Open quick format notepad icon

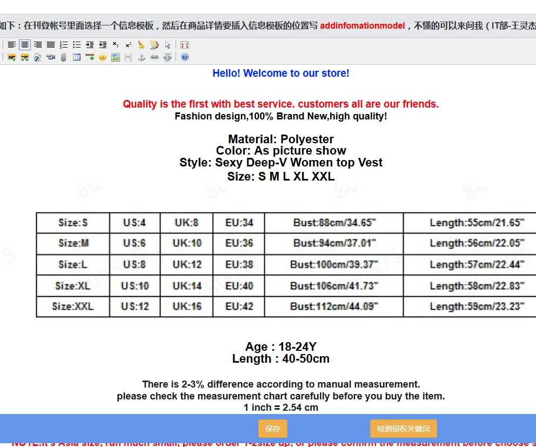click(x=154, y=45)
